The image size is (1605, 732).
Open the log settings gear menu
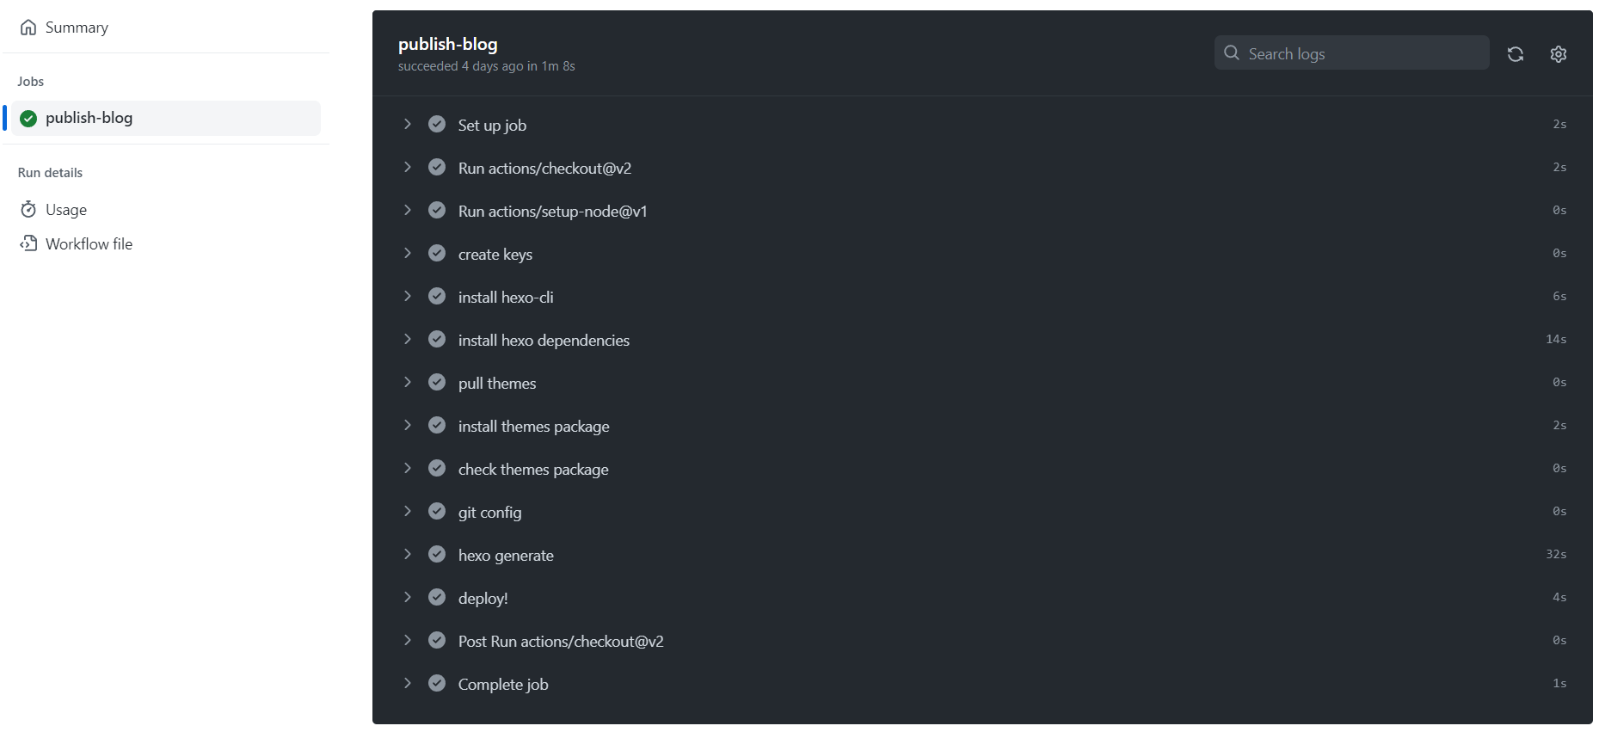(x=1559, y=54)
